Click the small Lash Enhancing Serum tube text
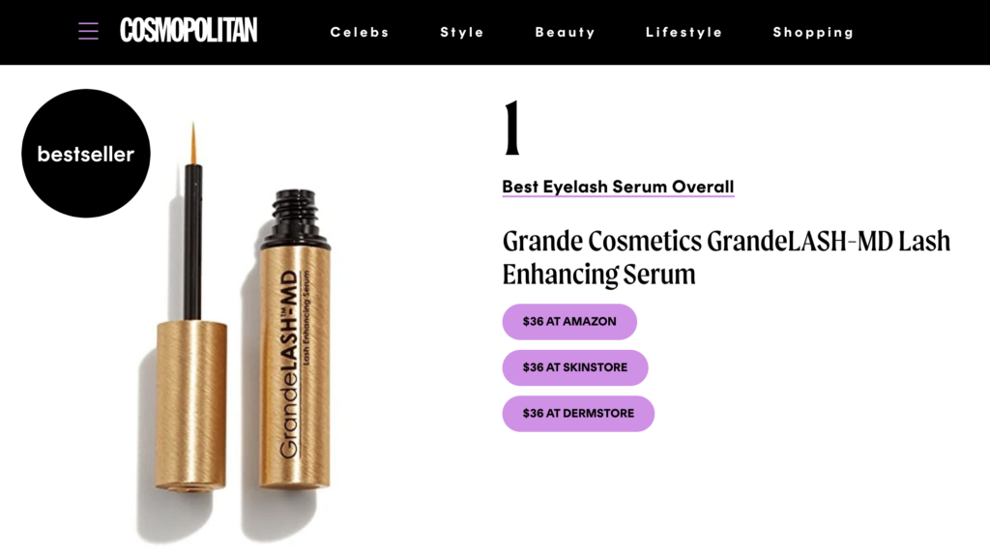The image size is (990, 555). pos(306,317)
